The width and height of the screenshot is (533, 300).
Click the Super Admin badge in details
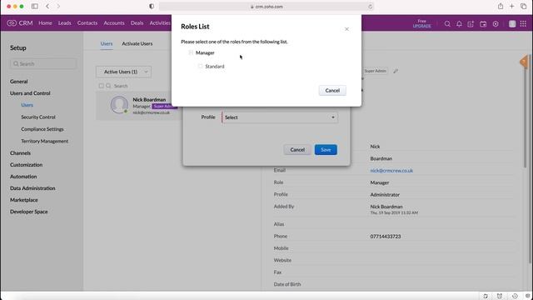pos(376,71)
